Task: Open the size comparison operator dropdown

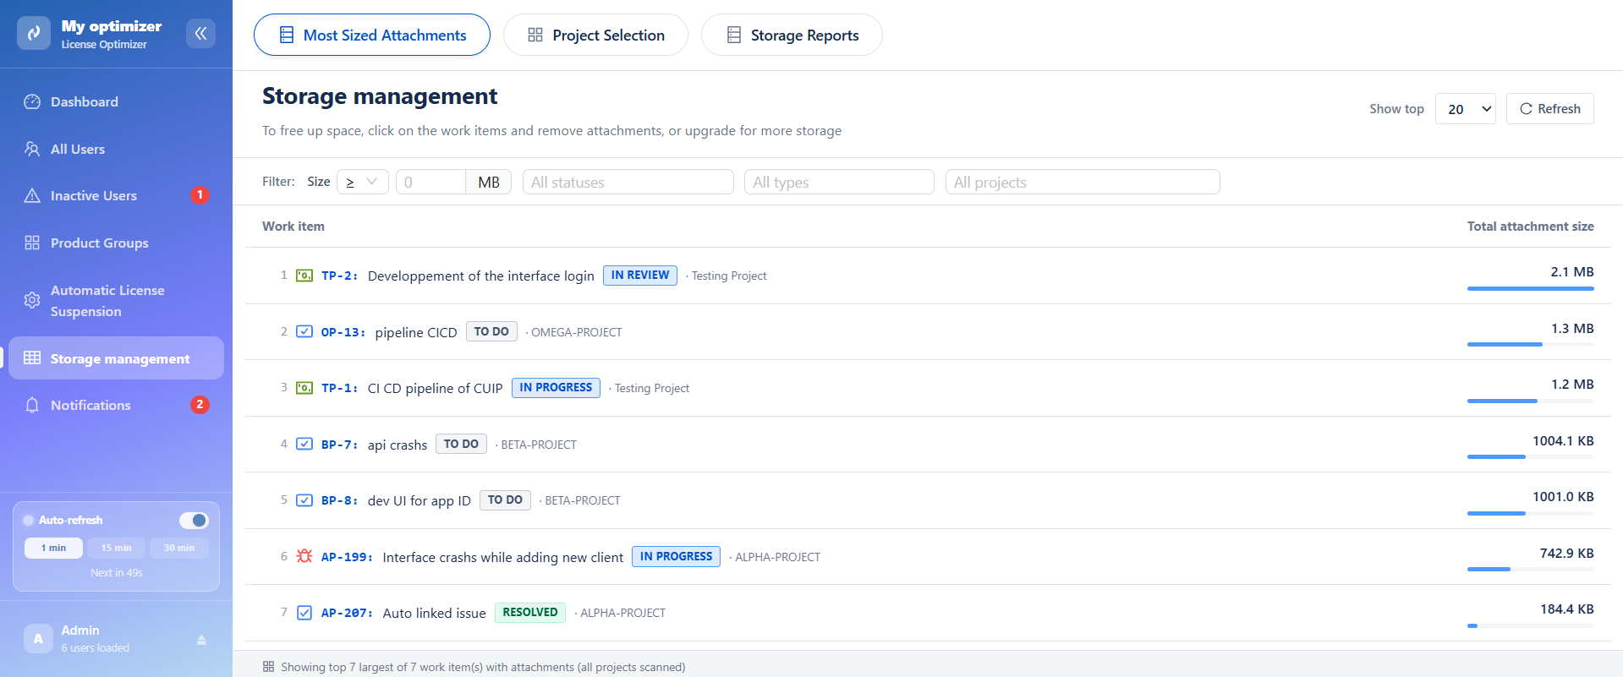Action: 363,182
